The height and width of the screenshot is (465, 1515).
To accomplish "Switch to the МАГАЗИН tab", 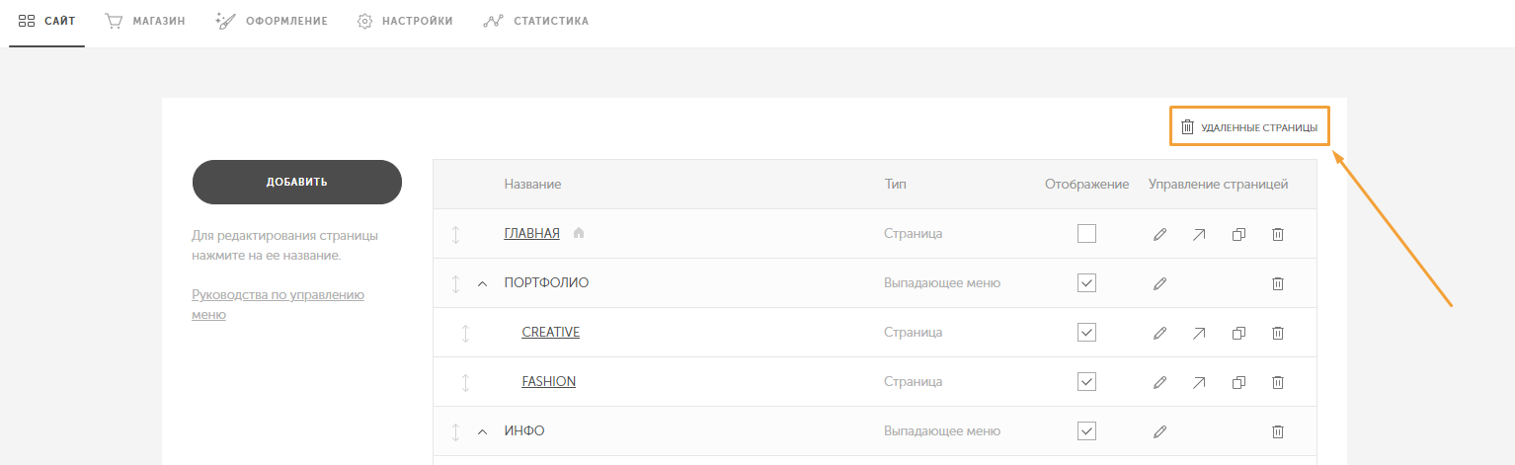I will 144,21.
